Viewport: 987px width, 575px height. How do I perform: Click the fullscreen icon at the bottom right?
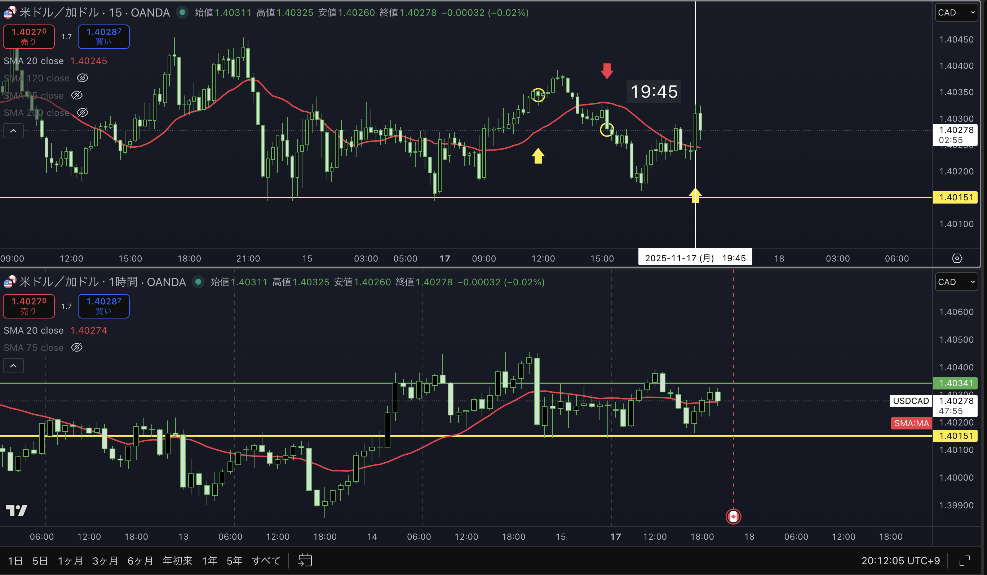965,561
